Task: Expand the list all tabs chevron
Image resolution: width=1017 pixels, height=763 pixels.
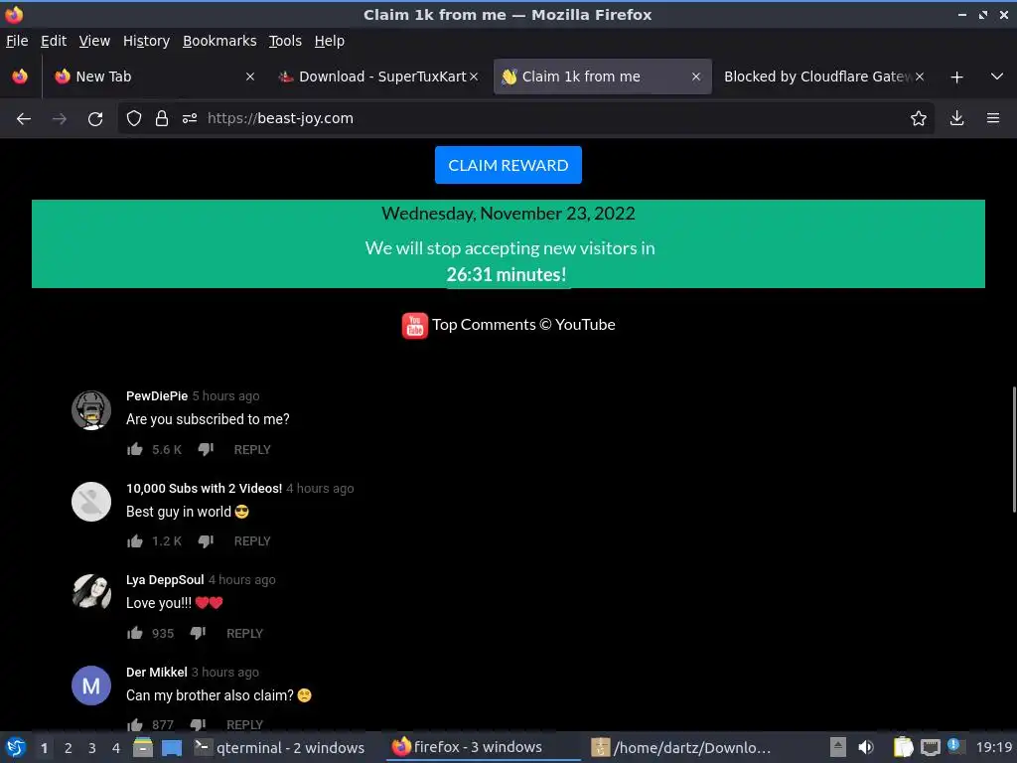Action: point(997,76)
